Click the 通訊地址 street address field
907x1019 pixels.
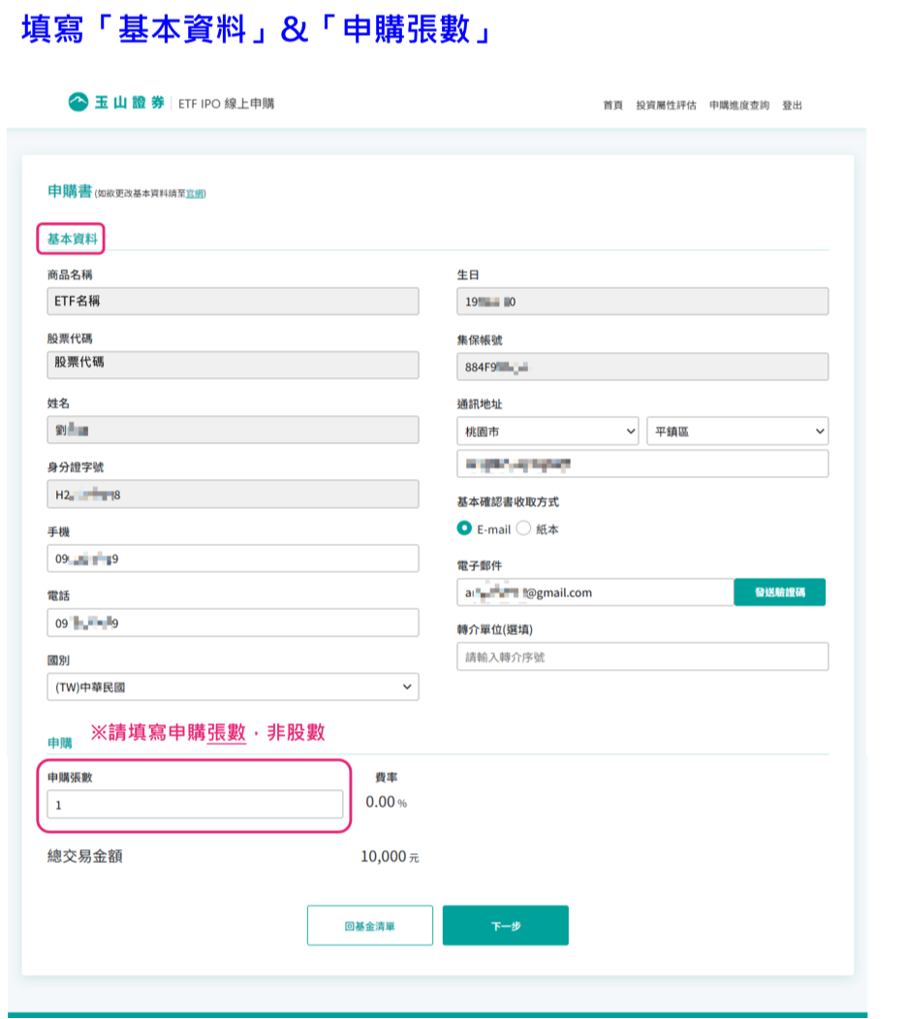pos(642,464)
